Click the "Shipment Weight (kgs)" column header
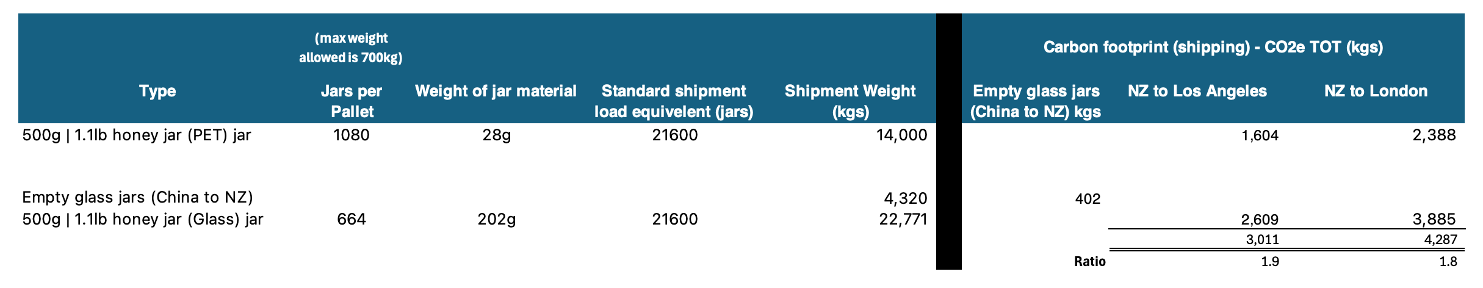Viewport: 1483px width, 288px height. [x=850, y=101]
